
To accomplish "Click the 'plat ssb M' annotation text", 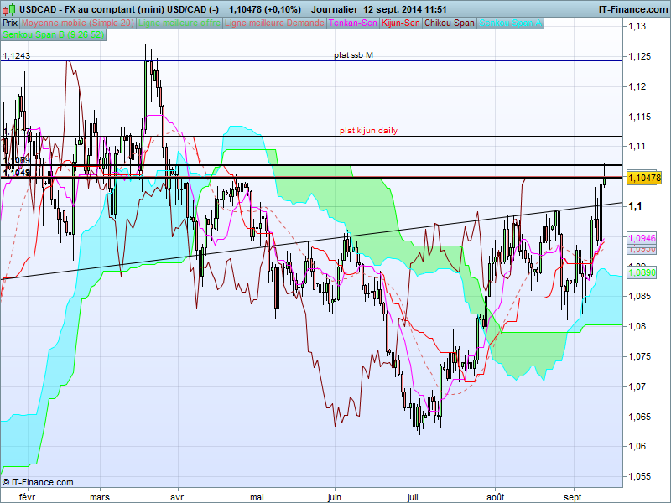I will click(x=353, y=55).
